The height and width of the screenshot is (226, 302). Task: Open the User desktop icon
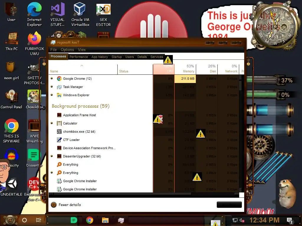click(x=11, y=12)
